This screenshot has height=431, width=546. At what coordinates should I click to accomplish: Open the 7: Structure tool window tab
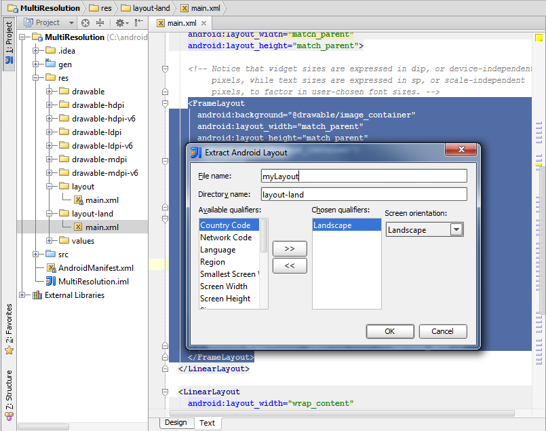[9, 395]
